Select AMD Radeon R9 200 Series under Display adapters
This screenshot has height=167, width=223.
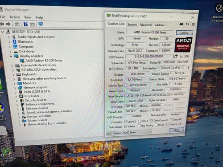tap(44, 61)
